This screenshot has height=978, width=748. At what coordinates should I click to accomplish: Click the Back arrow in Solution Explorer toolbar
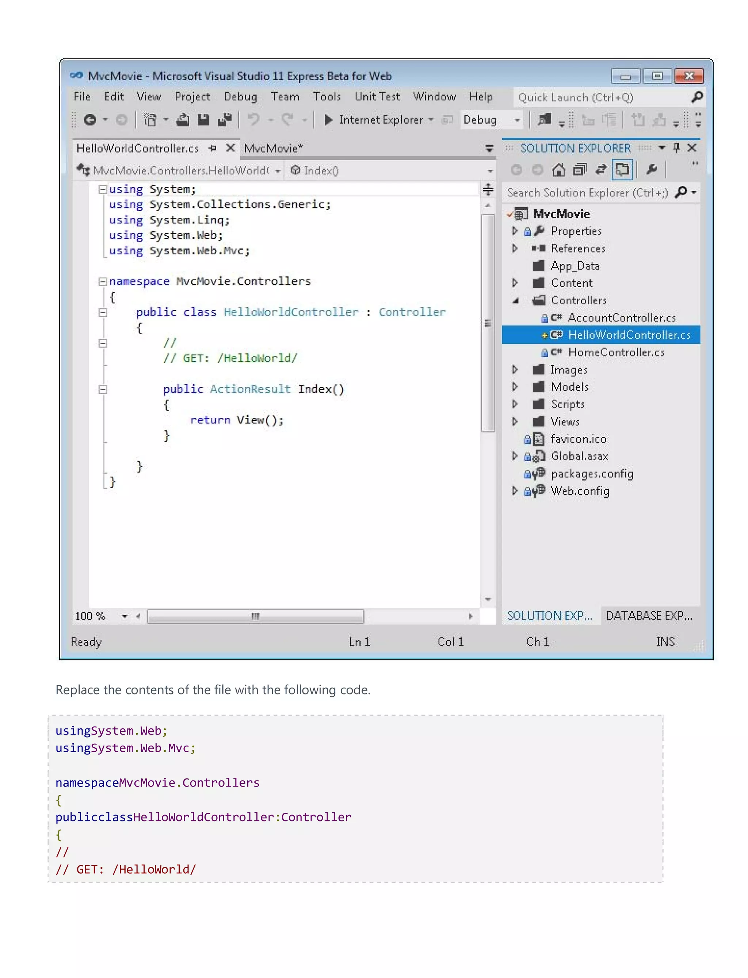pos(516,169)
